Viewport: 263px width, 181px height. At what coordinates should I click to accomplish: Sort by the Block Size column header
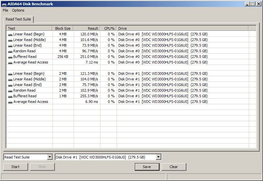point(63,28)
